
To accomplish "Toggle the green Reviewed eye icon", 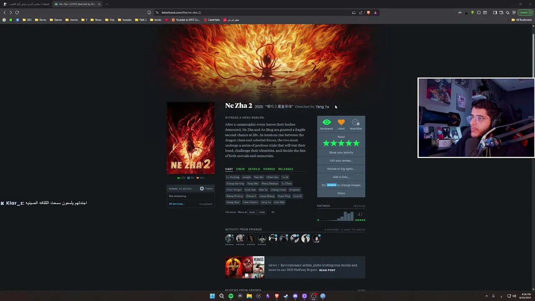I will pos(326,122).
